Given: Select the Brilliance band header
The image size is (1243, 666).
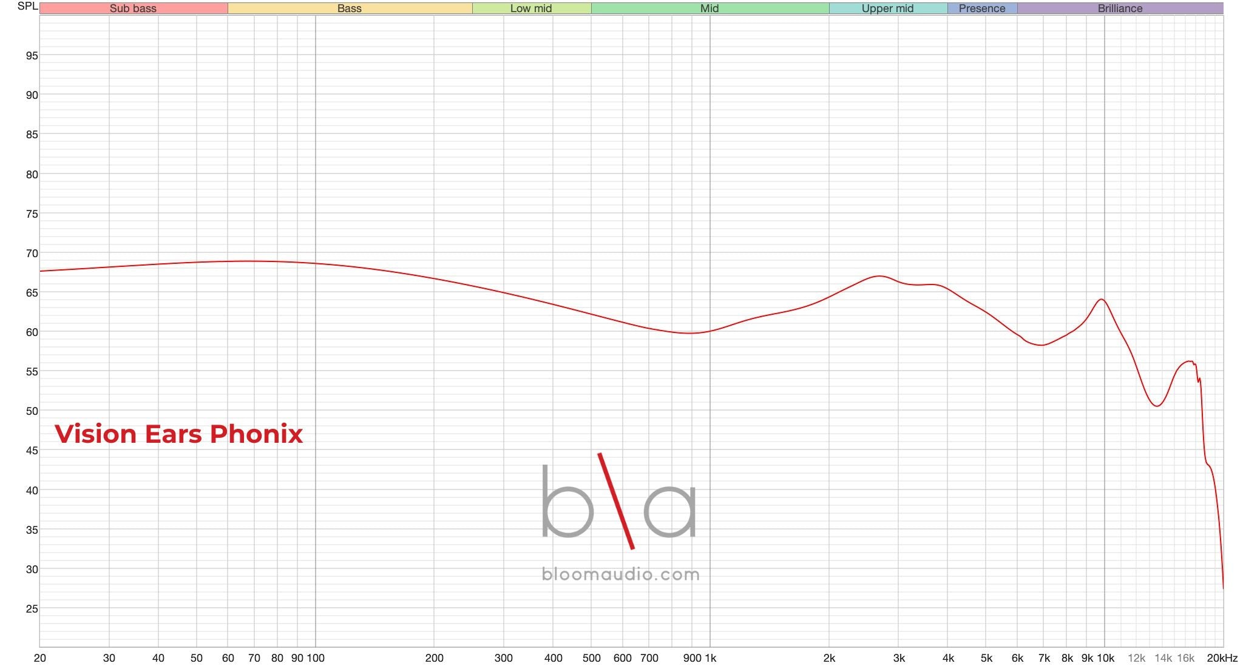Looking at the screenshot, I should (1120, 8).
